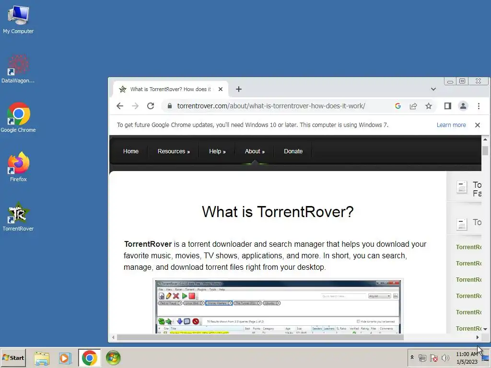The width and height of the screenshot is (491, 368).
Task: Click the address bar URL
Action: click(271, 106)
